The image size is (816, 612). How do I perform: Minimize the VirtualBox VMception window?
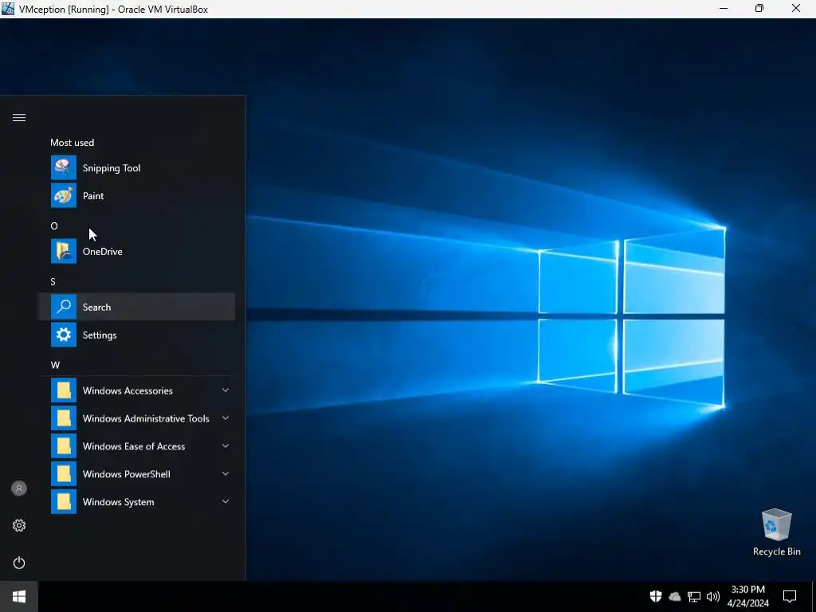click(724, 8)
